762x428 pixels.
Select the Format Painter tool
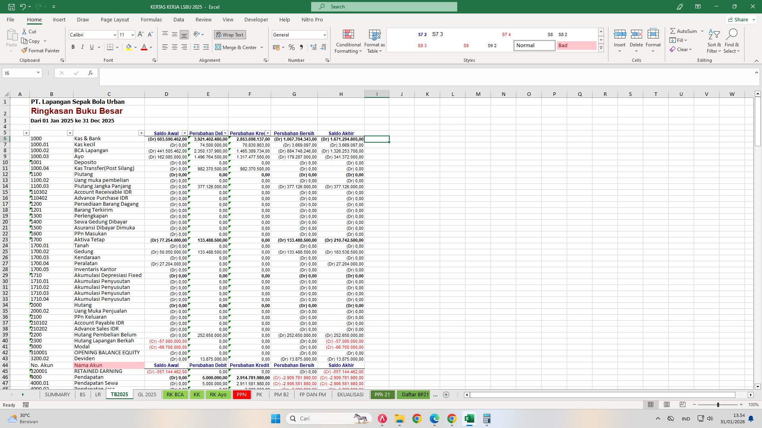coord(41,50)
